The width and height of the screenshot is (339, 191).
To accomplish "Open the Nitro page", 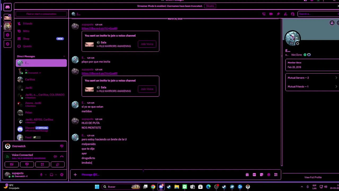I will [41, 31].
